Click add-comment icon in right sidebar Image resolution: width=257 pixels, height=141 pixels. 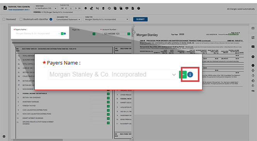[253, 47]
